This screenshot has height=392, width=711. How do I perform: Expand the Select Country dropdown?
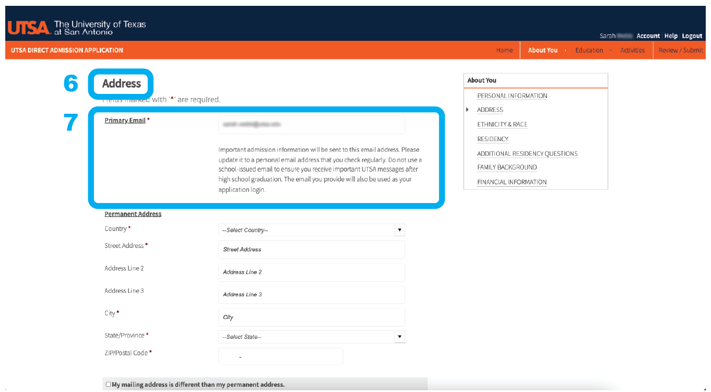point(311,230)
